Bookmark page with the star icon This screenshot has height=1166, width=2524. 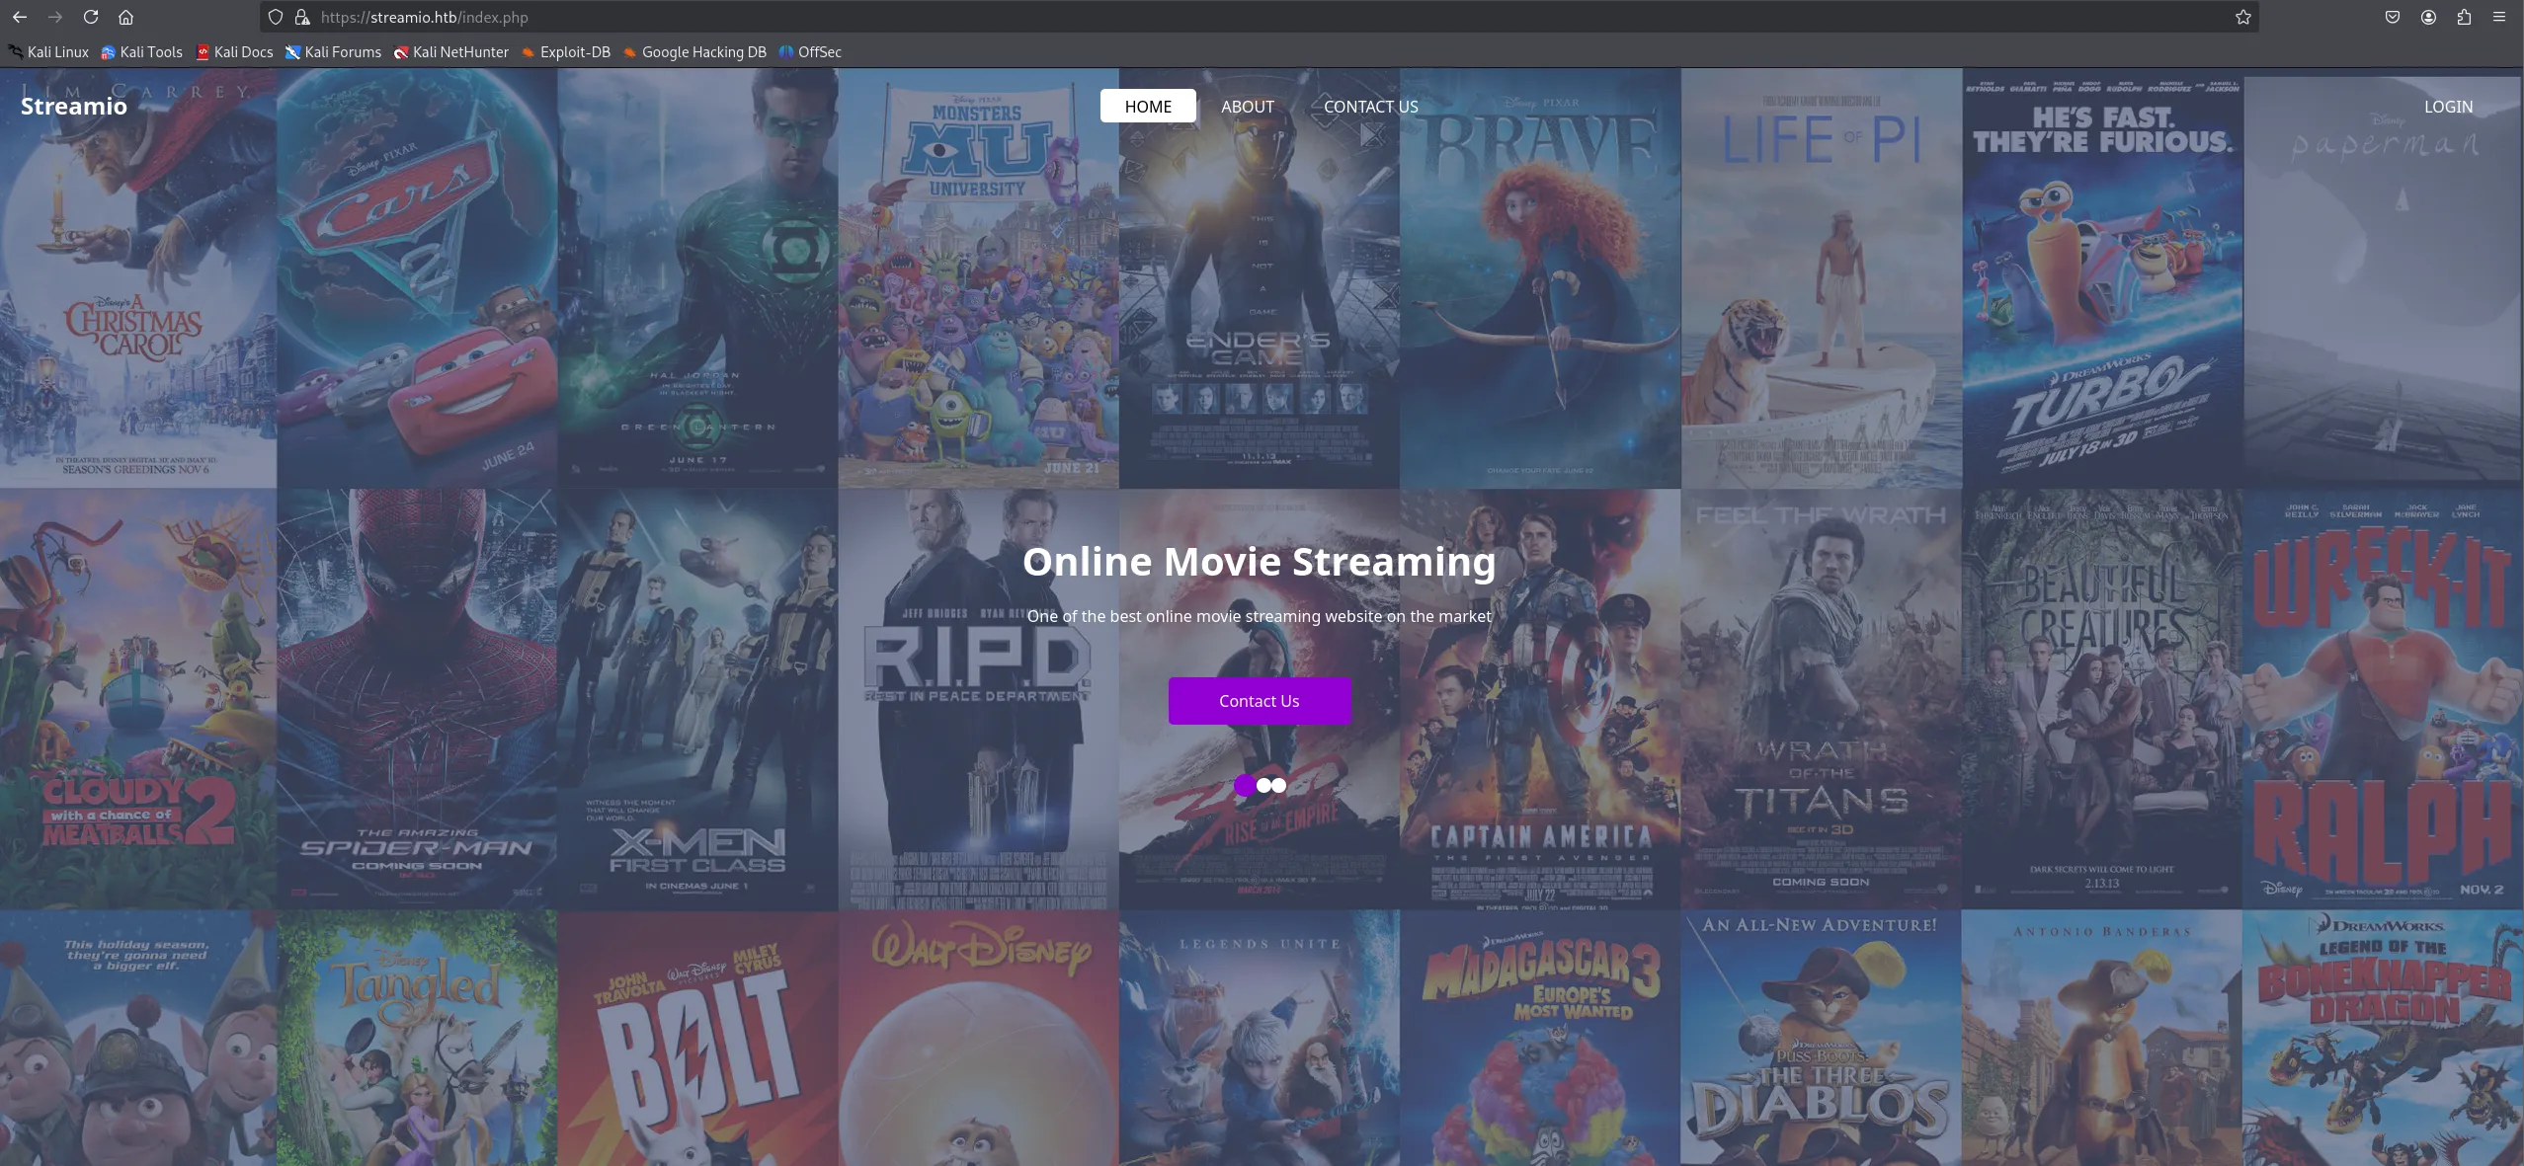click(2242, 17)
